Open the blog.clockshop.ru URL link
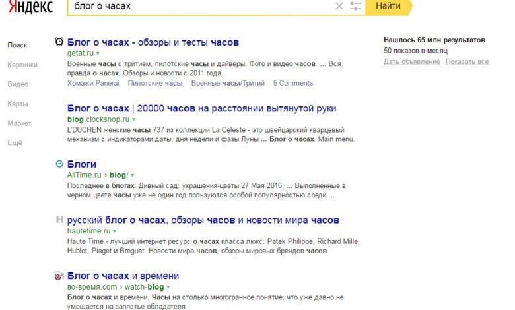 tap(98, 119)
